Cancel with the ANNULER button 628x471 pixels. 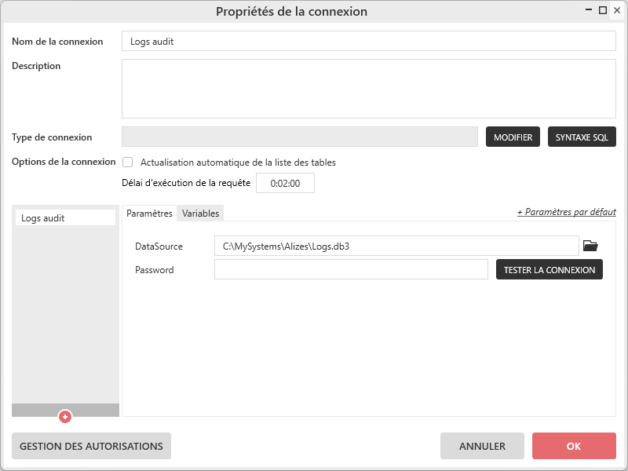click(x=482, y=446)
